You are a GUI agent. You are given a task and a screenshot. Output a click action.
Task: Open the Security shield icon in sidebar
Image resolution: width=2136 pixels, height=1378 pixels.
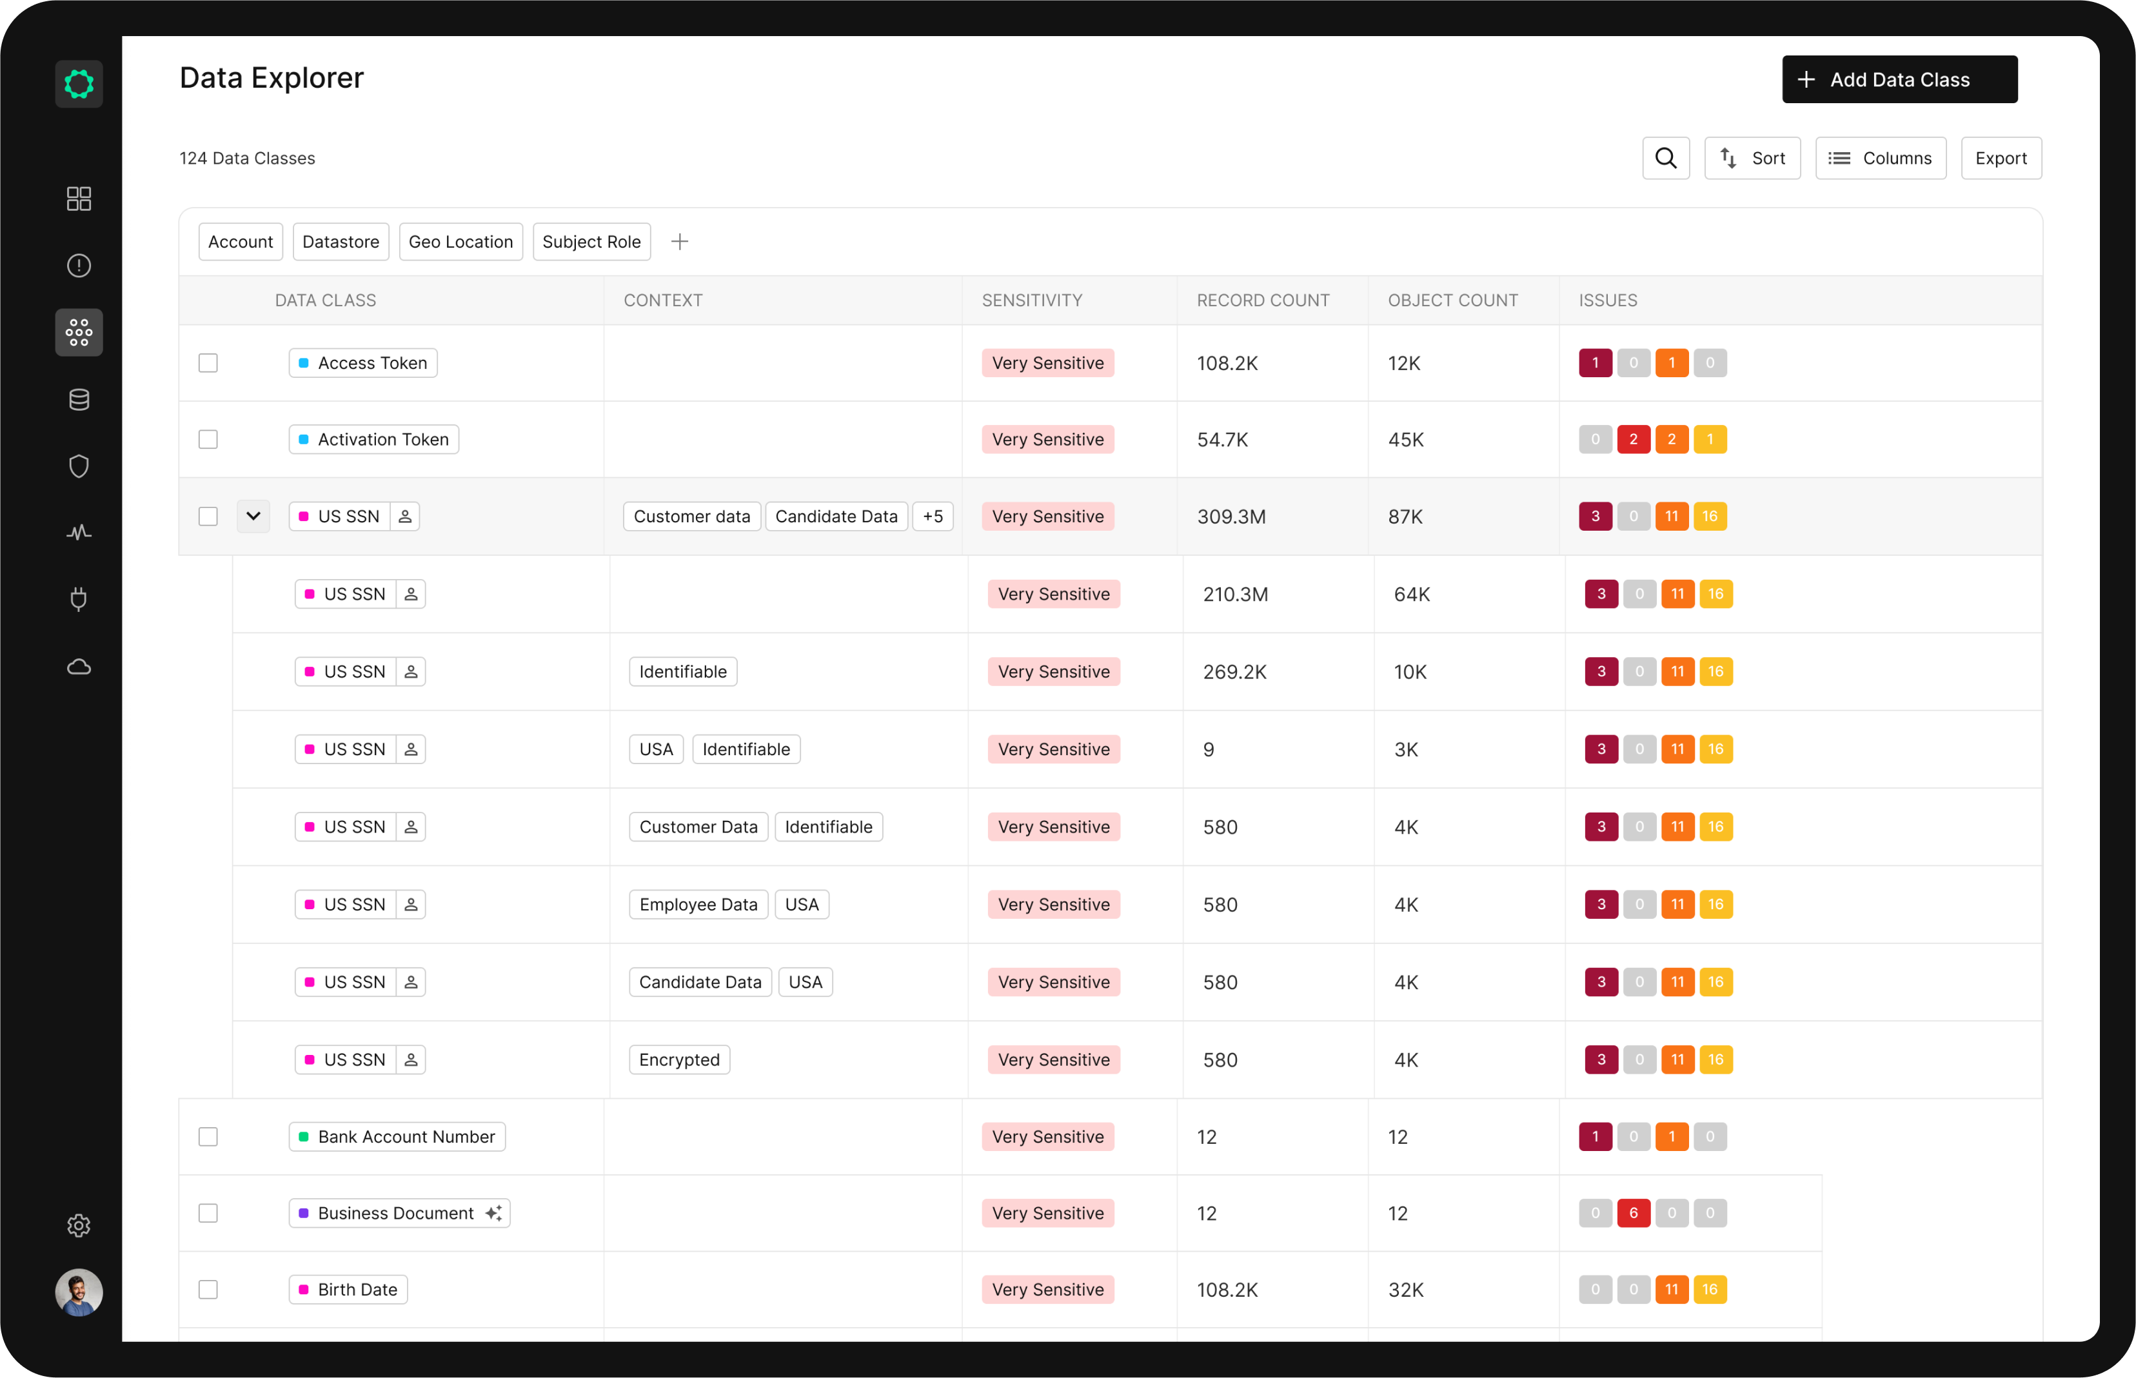[x=79, y=466]
